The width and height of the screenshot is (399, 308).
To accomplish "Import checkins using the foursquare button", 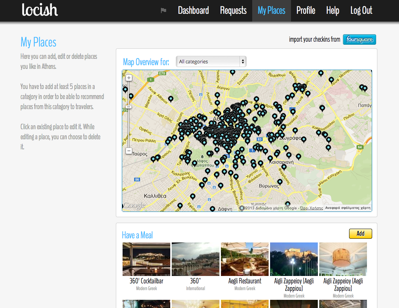I will 359,39.
